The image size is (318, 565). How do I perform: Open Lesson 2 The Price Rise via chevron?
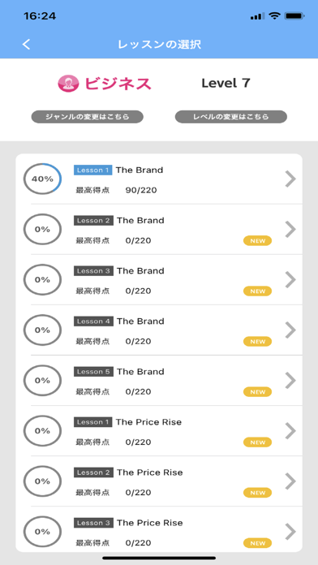pos(290,481)
